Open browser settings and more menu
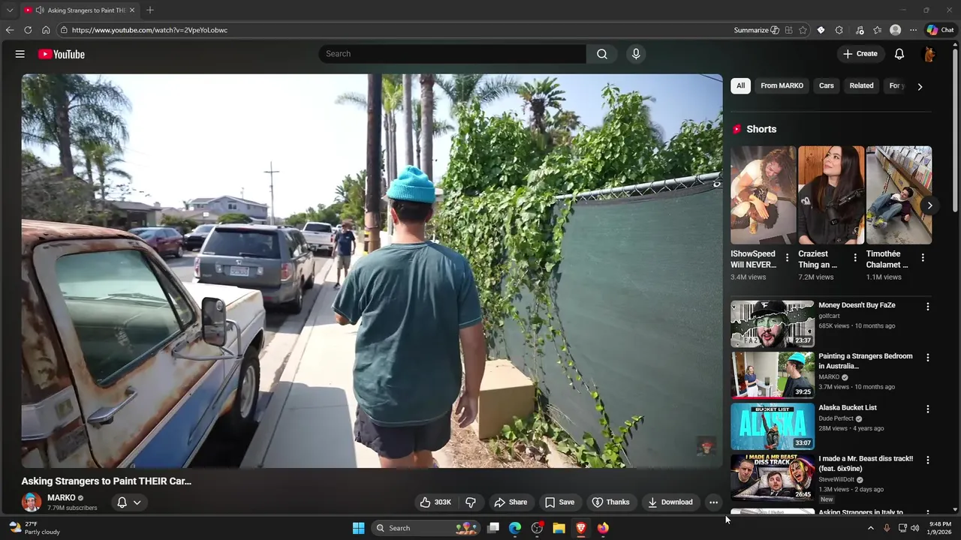The width and height of the screenshot is (961, 540). pyautogui.click(x=913, y=30)
